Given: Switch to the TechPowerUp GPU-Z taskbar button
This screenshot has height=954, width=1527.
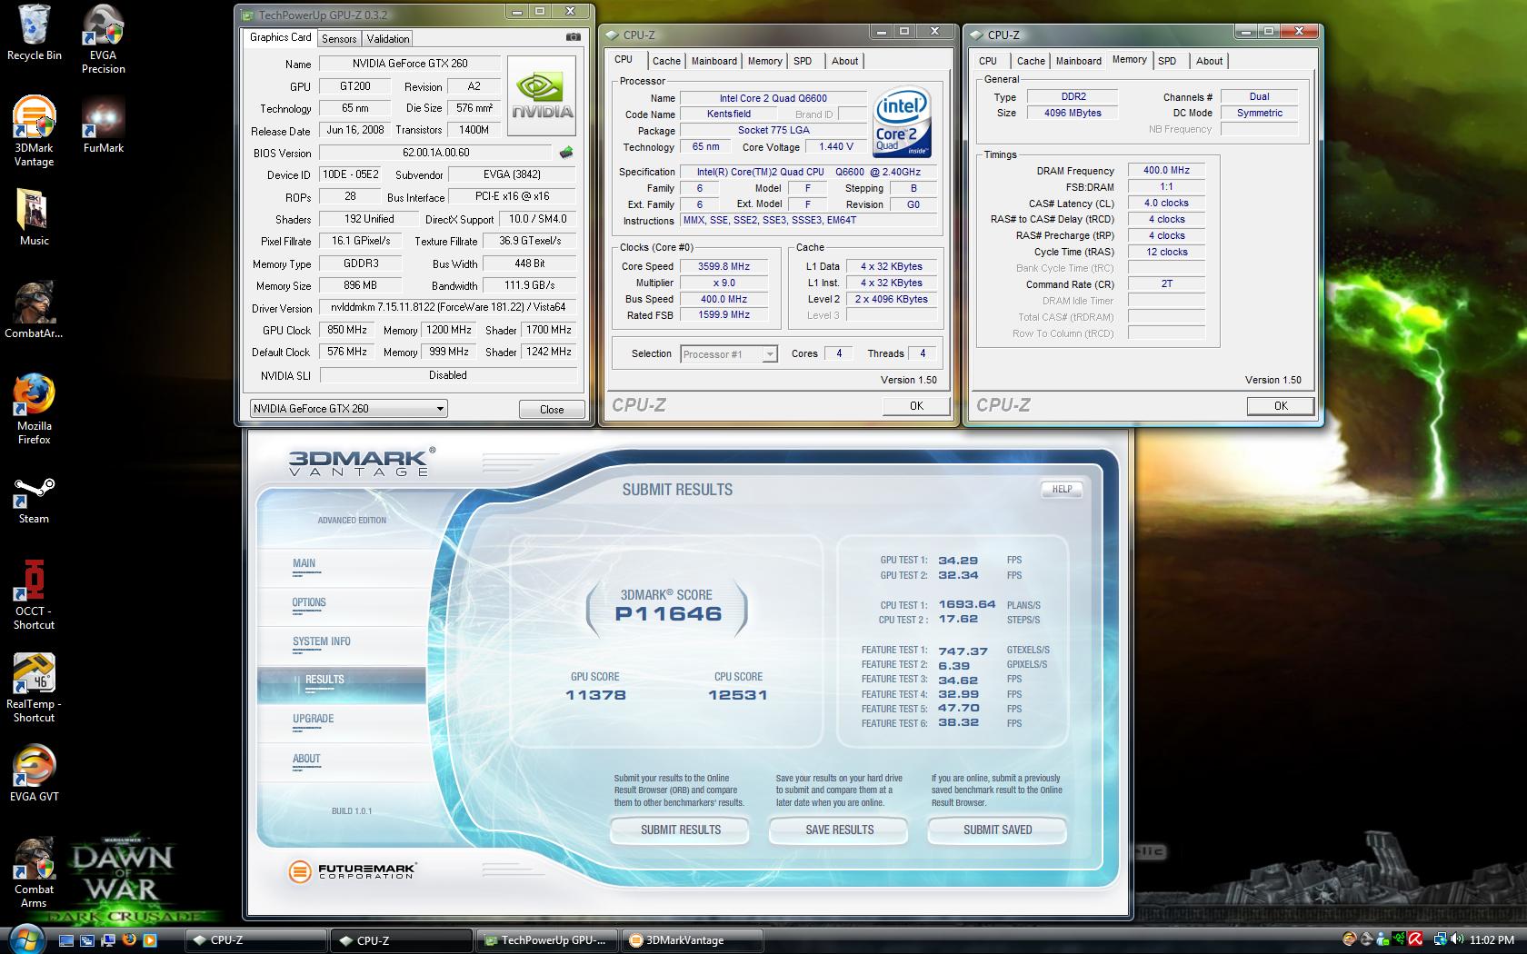Looking at the screenshot, I should 548,940.
